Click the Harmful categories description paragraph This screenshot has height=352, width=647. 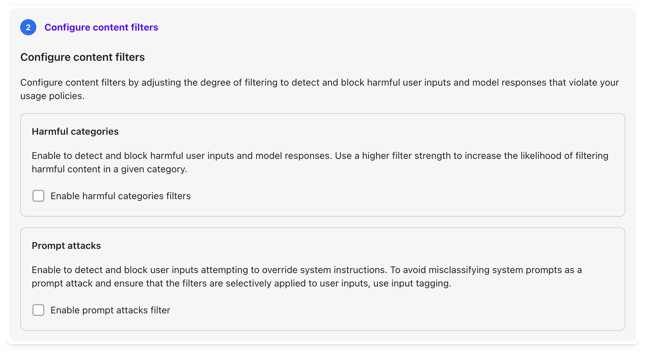tap(235, 156)
